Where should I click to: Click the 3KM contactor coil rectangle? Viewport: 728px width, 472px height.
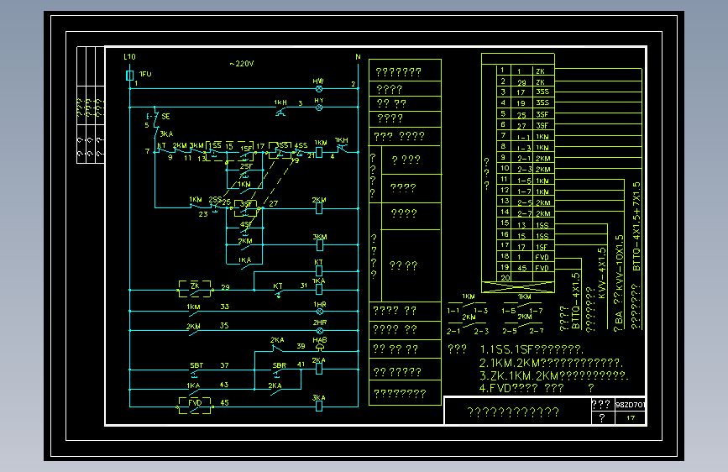[319, 245]
